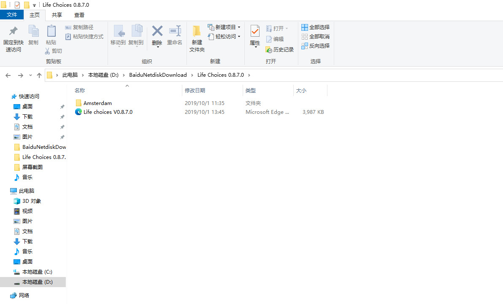Expand recent locations chevron near navigation arrows
This screenshot has height=304, width=503.
click(x=30, y=75)
